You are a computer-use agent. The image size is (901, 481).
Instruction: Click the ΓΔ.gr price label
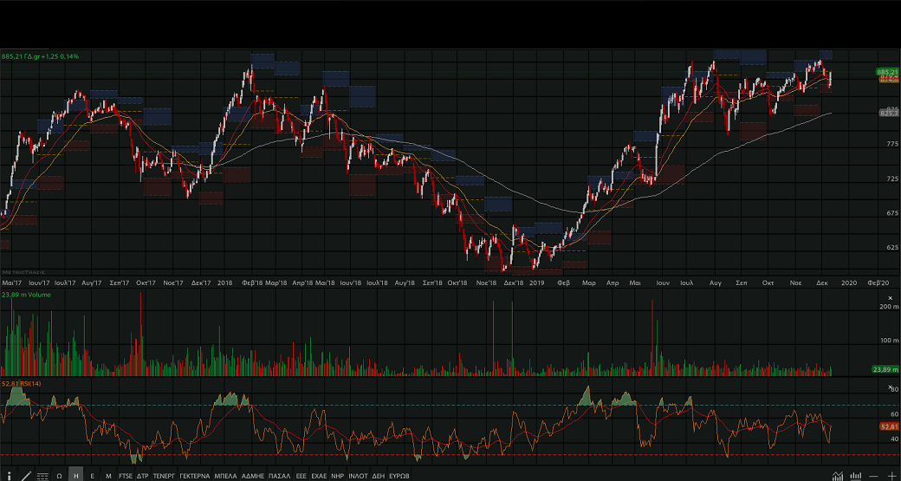click(x=40, y=56)
